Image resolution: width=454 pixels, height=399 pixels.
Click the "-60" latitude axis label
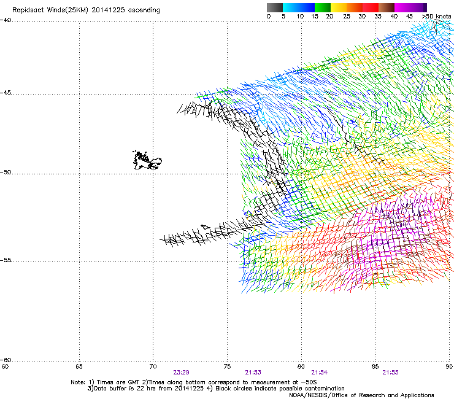coord(6,360)
